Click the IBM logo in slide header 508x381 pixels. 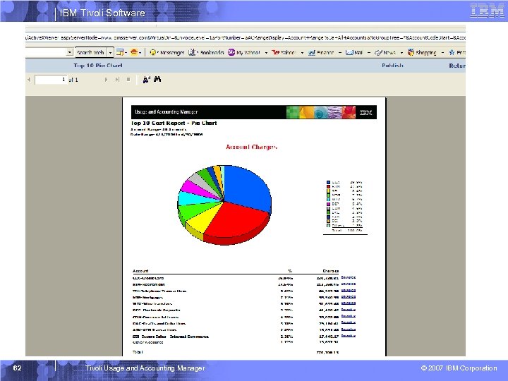tap(487, 11)
